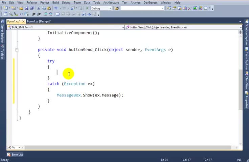Open the 140 % zoom dropdown
The height and width of the screenshot is (162, 249).
19,147
